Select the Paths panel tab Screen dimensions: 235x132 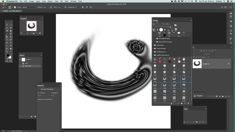[x=186, y=109]
